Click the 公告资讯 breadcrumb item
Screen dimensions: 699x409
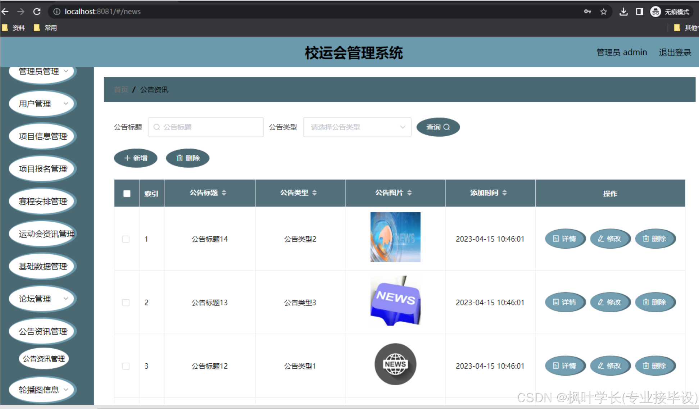[x=154, y=90]
